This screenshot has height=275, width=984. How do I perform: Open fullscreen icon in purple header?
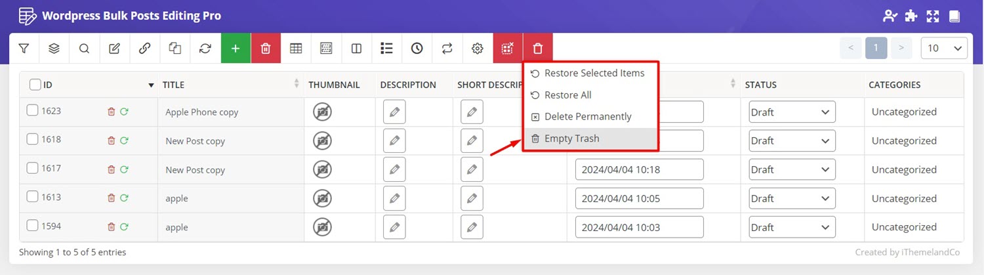[x=933, y=16]
